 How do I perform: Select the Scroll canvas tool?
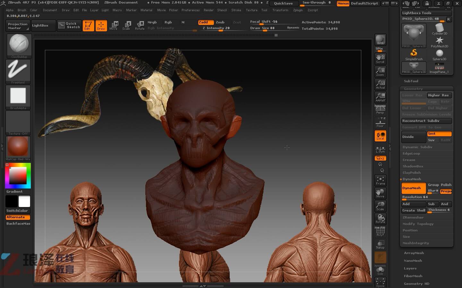click(x=380, y=59)
